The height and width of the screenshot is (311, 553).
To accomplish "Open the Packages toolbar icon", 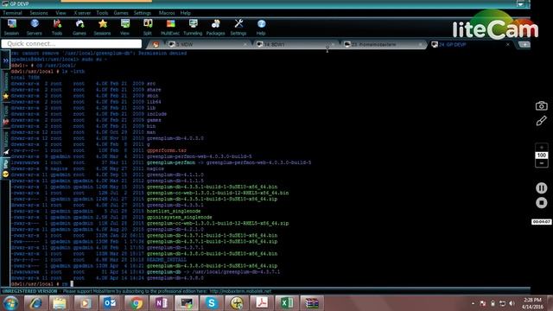I will coord(215,27).
